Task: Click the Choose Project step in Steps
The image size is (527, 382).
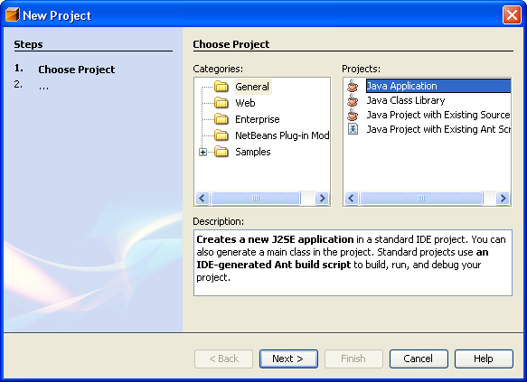Action: point(76,70)
